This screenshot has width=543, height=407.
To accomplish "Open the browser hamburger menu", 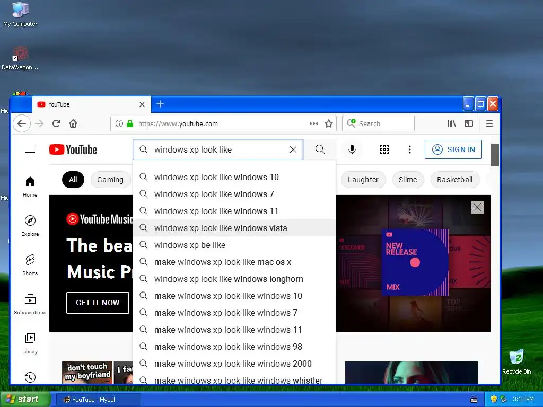I will pyautogui.click(x=489, y=123).
